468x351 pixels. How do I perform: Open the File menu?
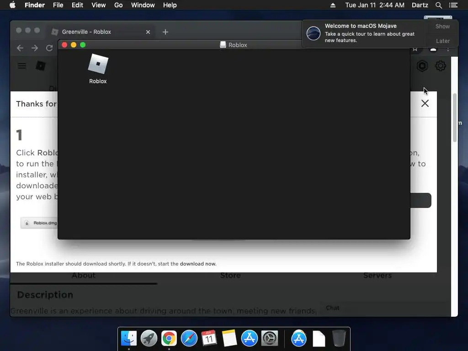[x=58, y=5]
